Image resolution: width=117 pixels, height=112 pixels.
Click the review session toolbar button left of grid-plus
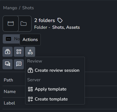8,52
